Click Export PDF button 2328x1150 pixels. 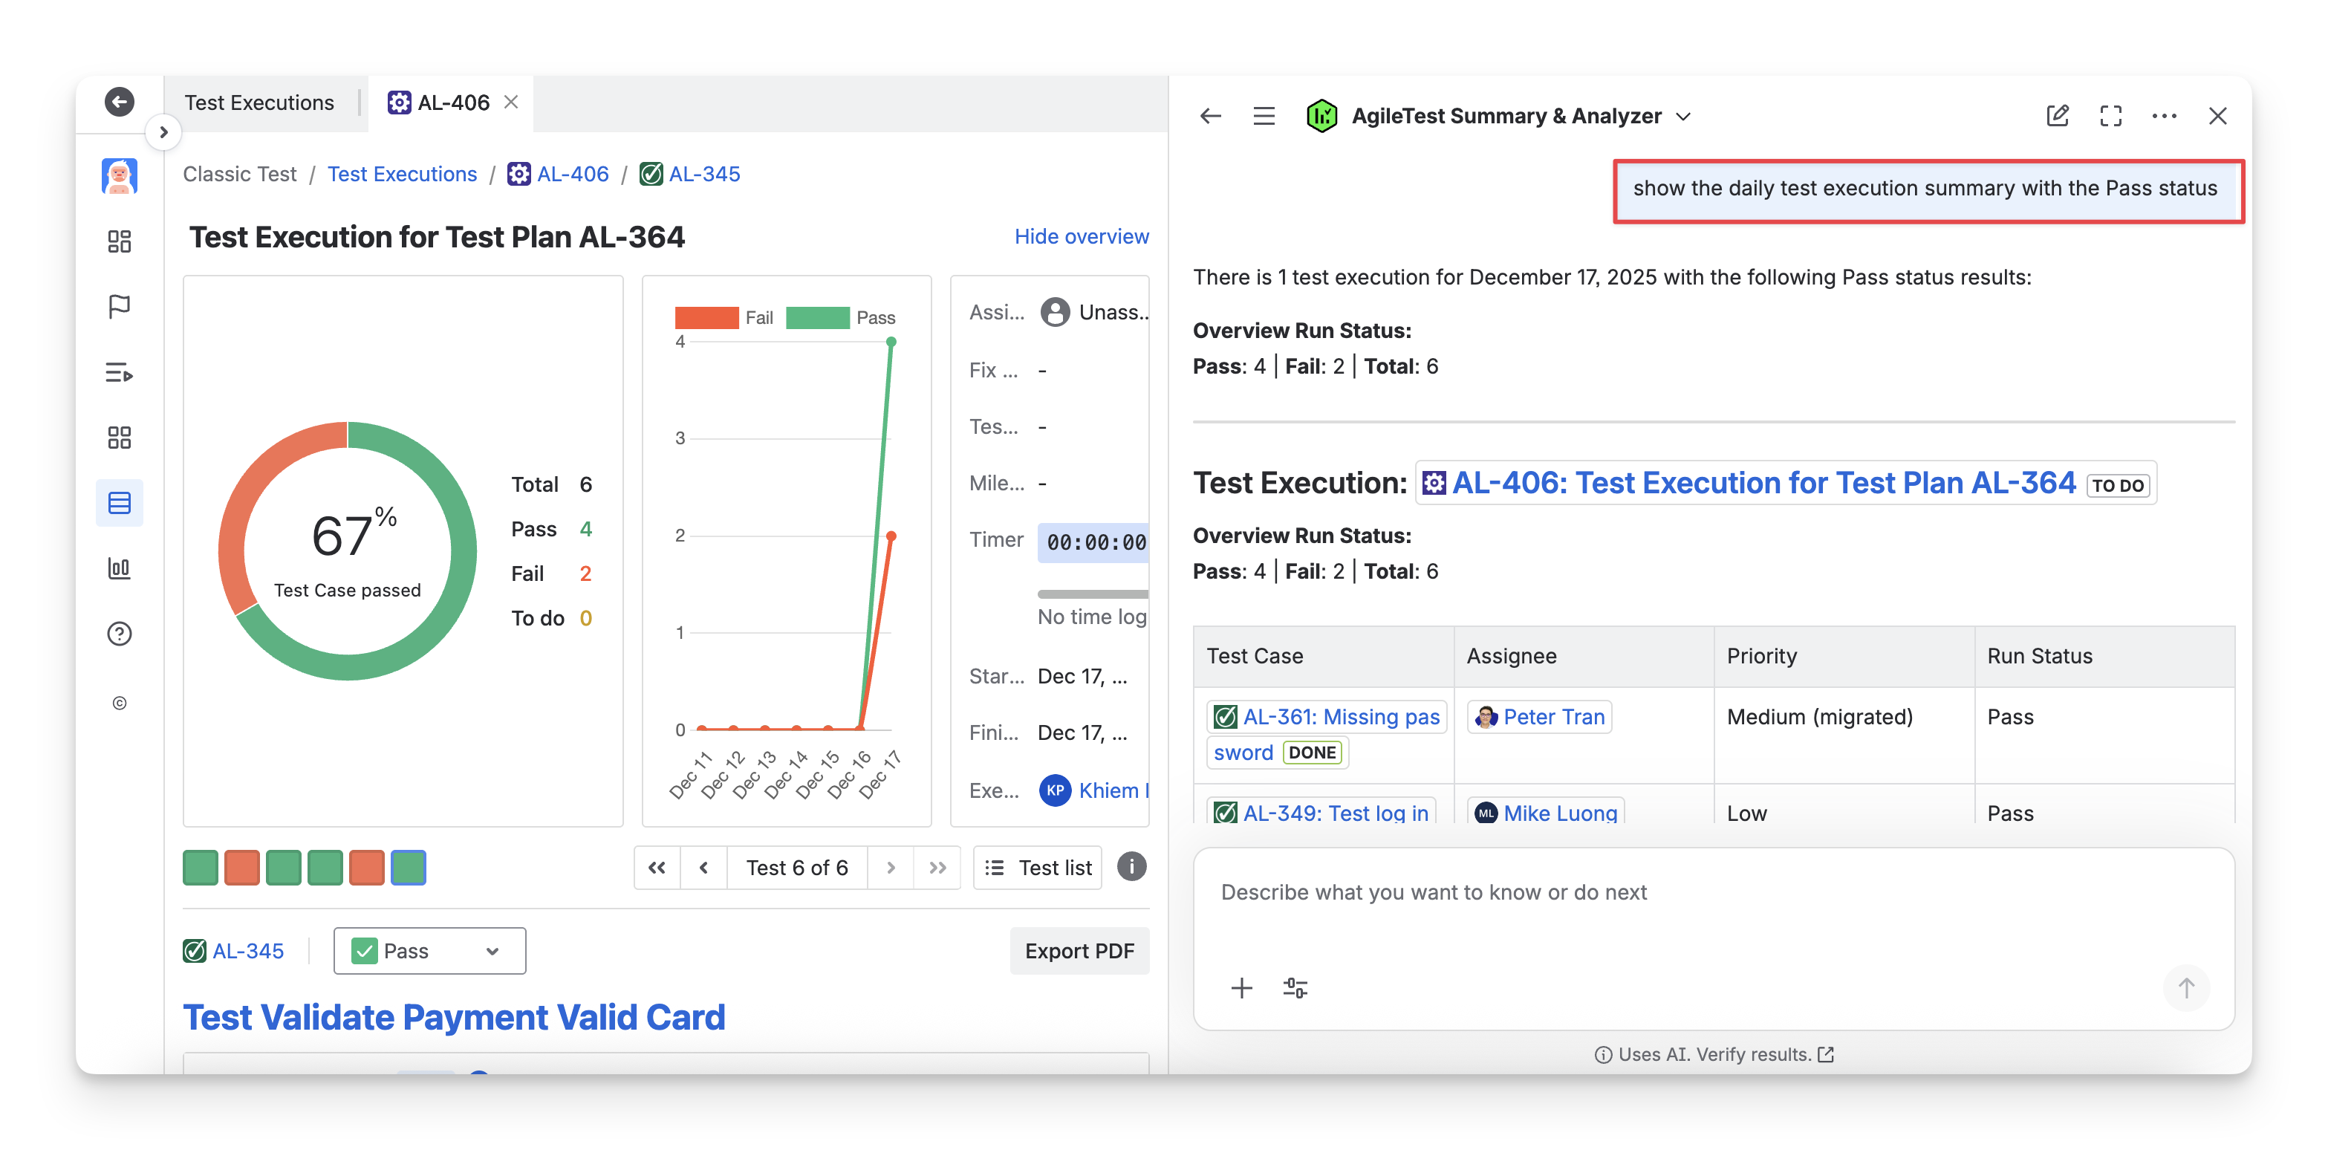1079,950
